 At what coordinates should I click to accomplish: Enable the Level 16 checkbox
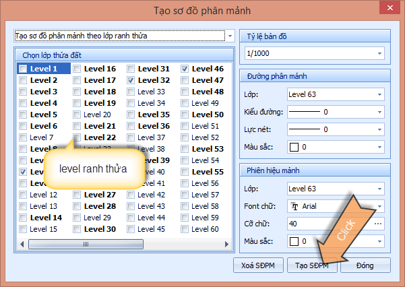77,69
